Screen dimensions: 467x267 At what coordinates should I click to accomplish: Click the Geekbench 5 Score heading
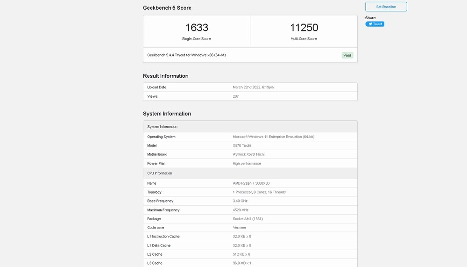pyautogui.click(x=167, y=8)
